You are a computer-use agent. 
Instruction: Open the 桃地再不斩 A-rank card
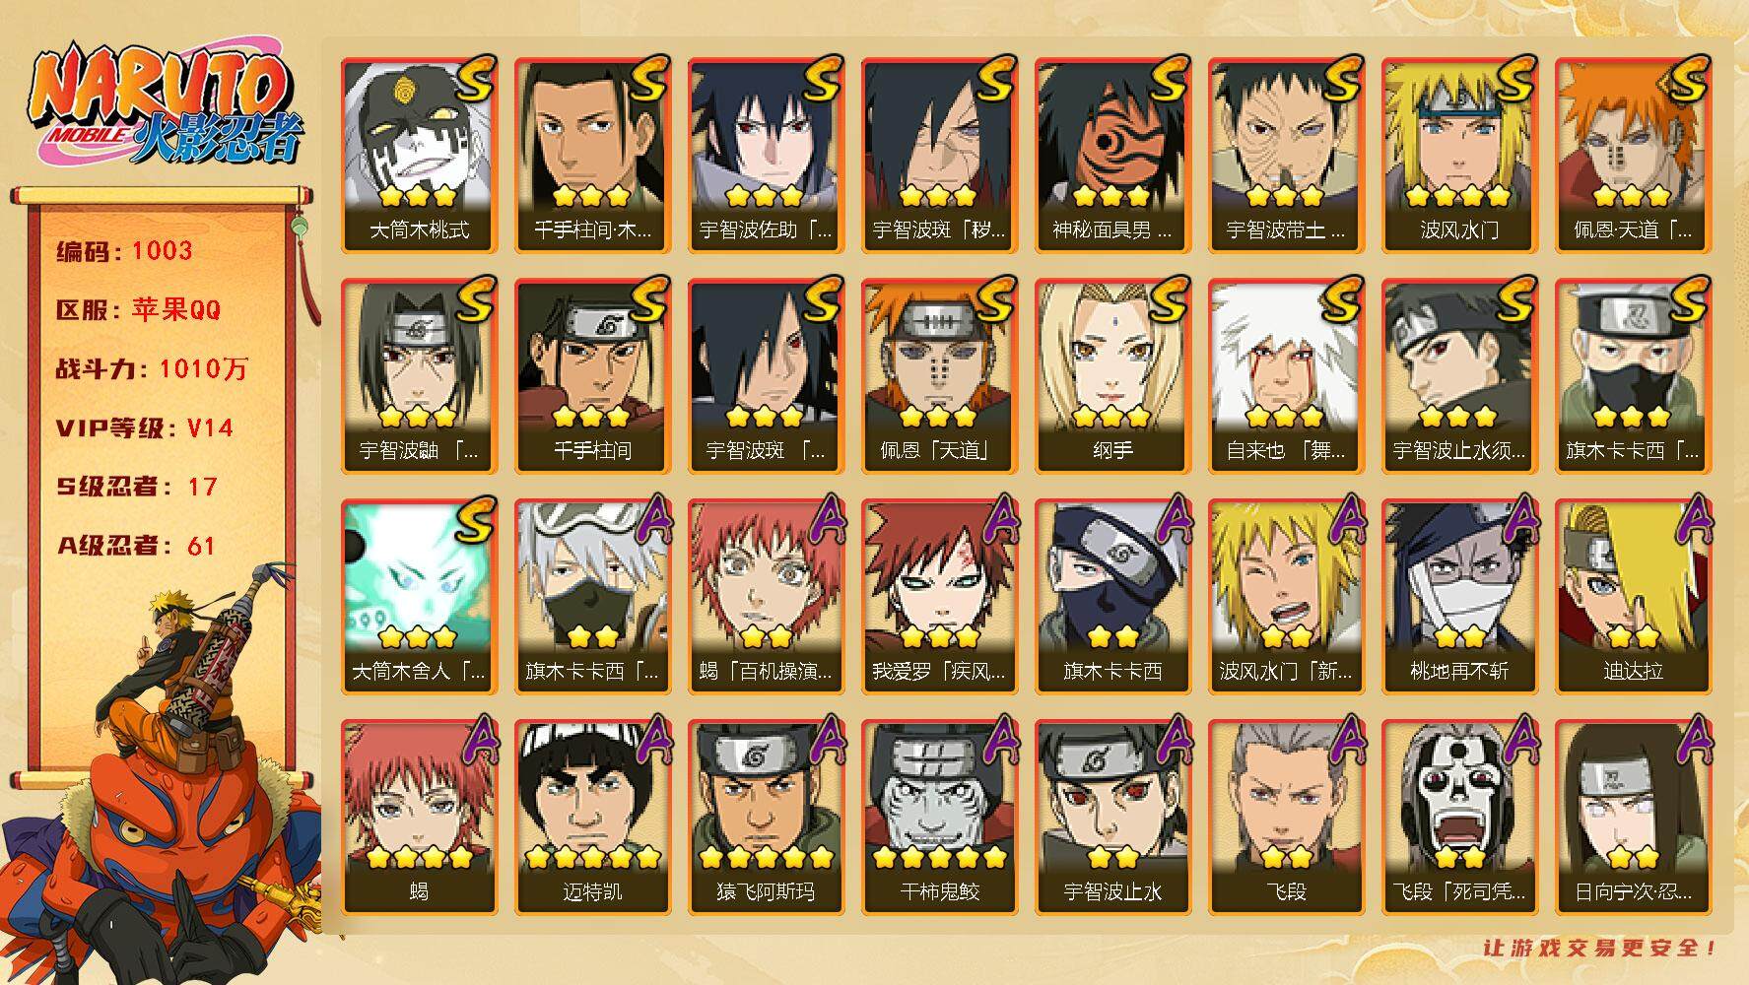pos(1459,597)
